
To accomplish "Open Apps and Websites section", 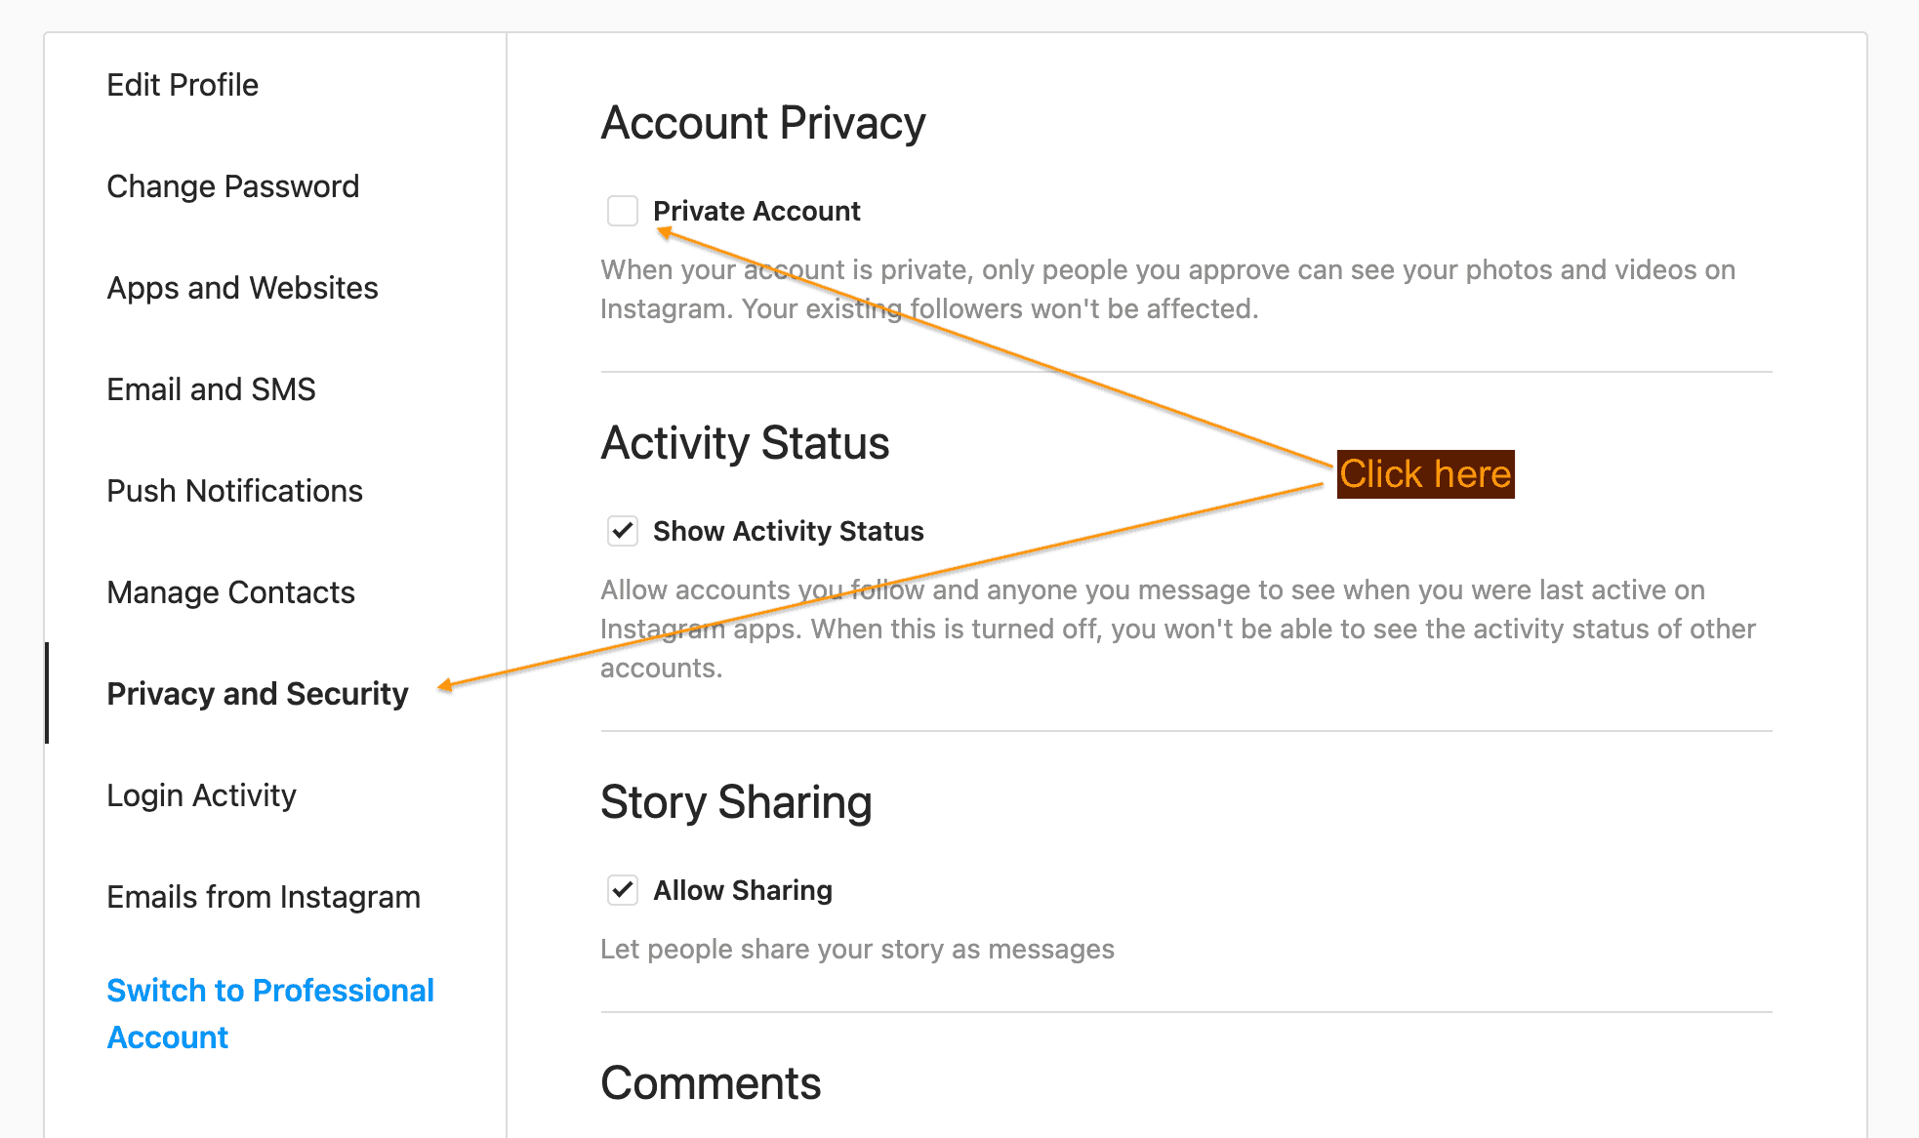I will 242,288.
